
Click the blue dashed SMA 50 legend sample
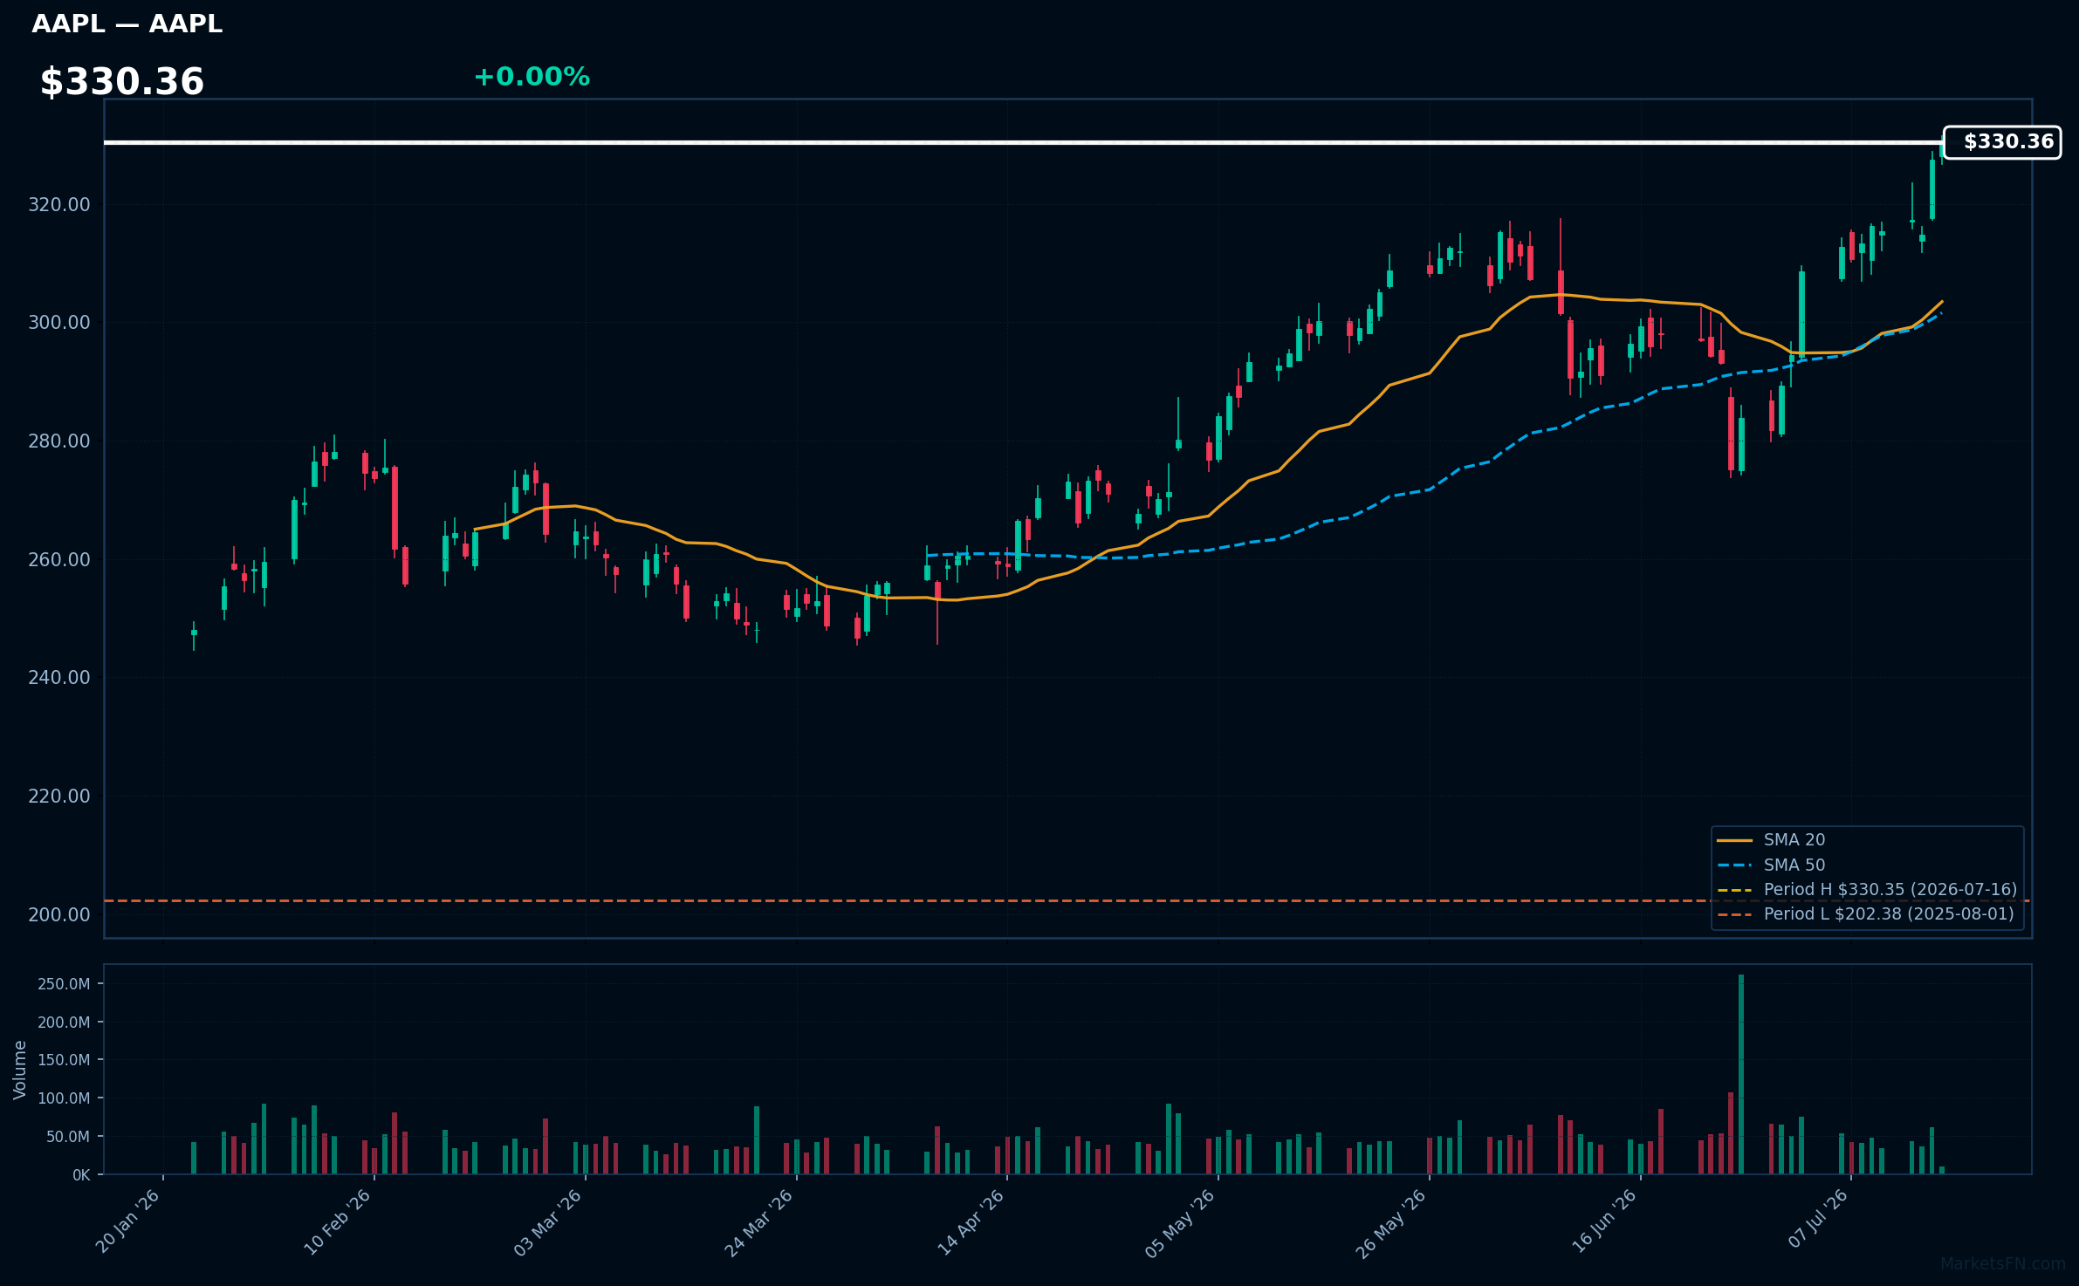click(1734, 865)
